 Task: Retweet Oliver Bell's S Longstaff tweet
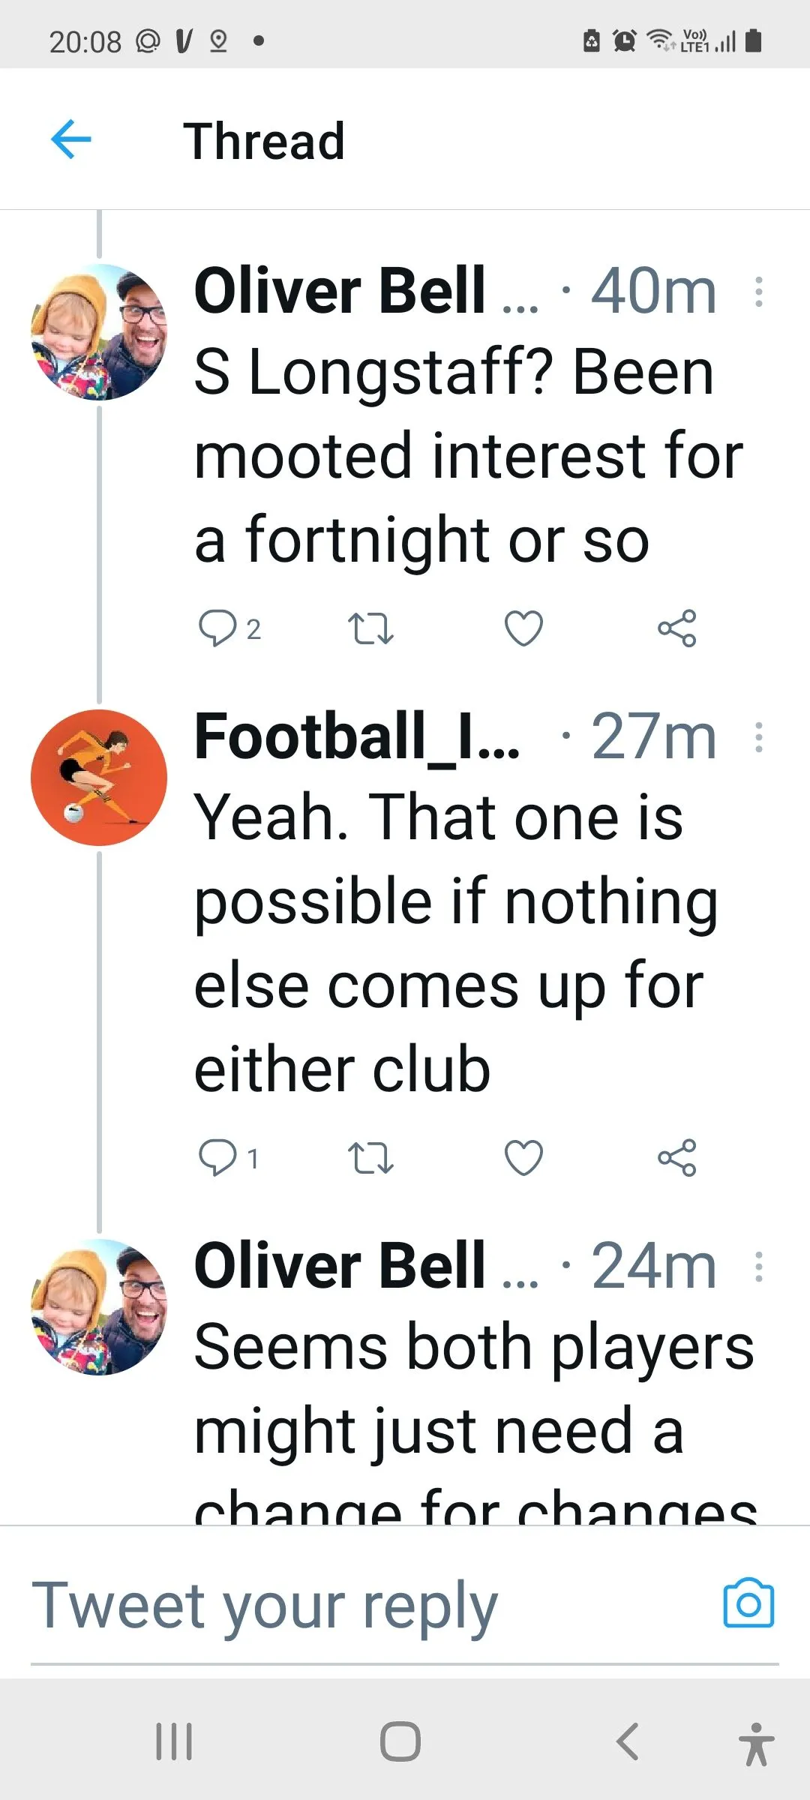tap(370, 628)
